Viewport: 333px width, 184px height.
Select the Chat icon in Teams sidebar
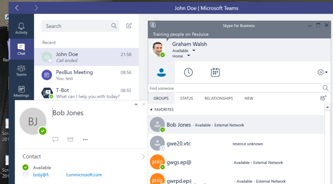[21, 50]
